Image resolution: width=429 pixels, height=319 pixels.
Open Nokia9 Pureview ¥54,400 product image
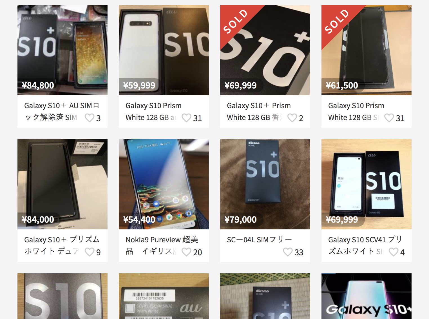pos(164,184)
